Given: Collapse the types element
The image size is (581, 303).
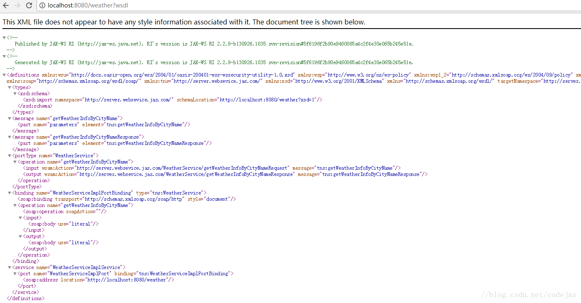Looking at the screenshot, I should [x=9, y=87].
